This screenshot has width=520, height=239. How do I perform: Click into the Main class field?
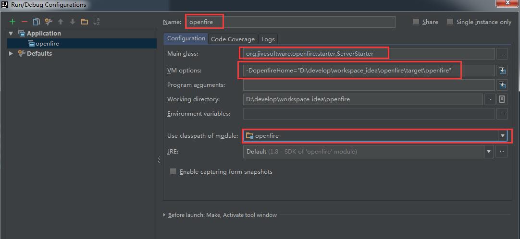point(369,54)
